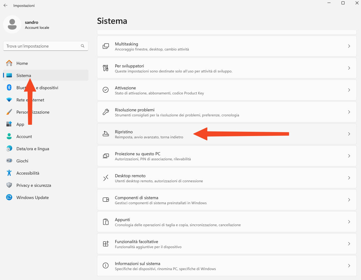Open Accessibilità section
The width and height of the screenshot is (361, 280).
coord(46,173)
